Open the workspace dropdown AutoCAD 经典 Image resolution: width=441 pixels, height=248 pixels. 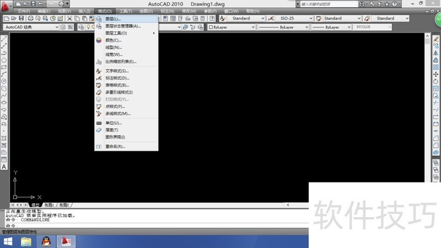tap(31, 27)
